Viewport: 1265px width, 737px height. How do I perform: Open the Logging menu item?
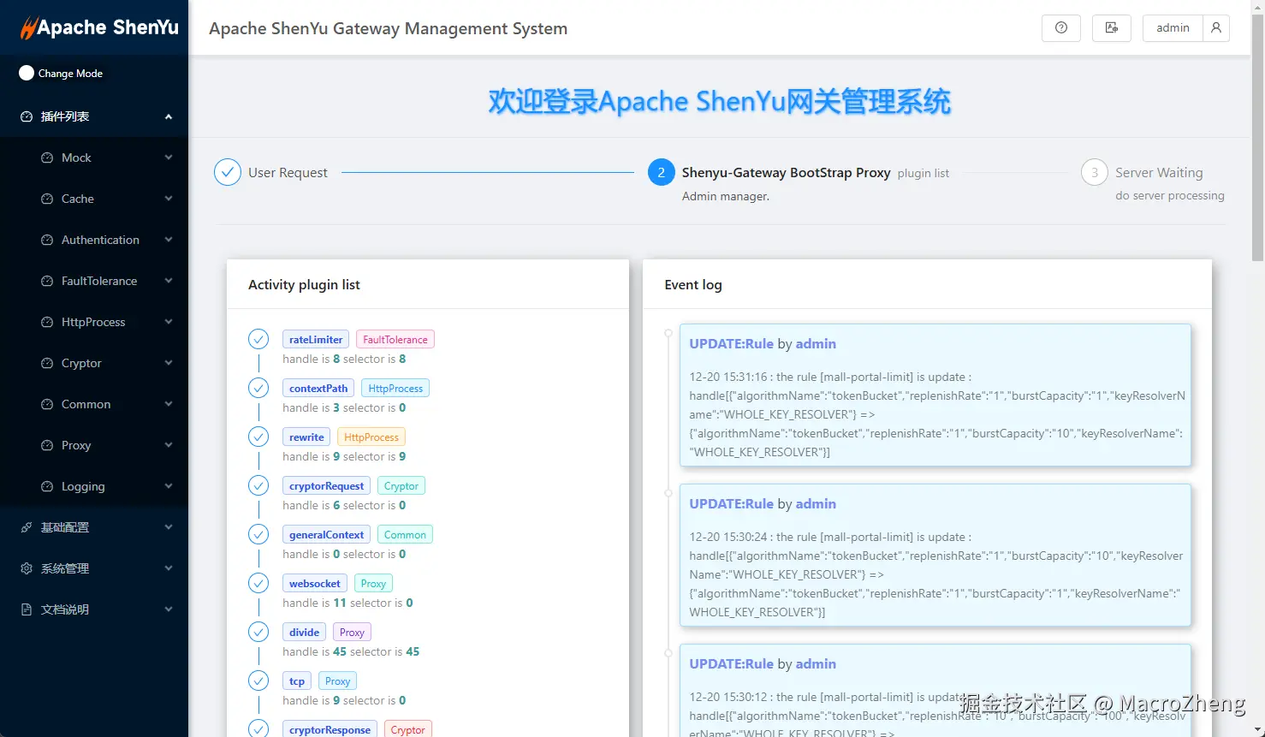point(94,486)
